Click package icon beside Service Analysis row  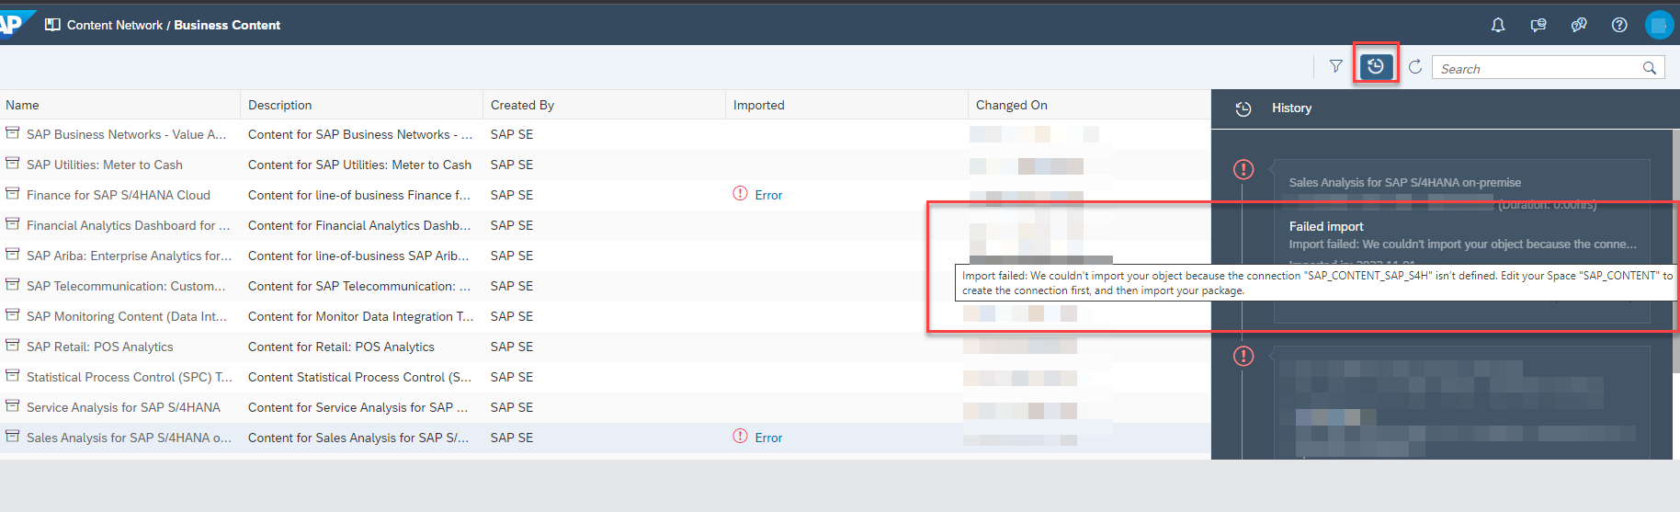pyautogui.click(x=13, y=406)
